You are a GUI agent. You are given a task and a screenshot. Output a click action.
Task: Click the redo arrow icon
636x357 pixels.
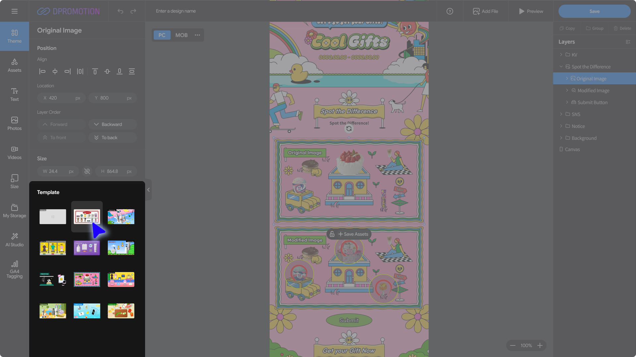tap(133, 11)
